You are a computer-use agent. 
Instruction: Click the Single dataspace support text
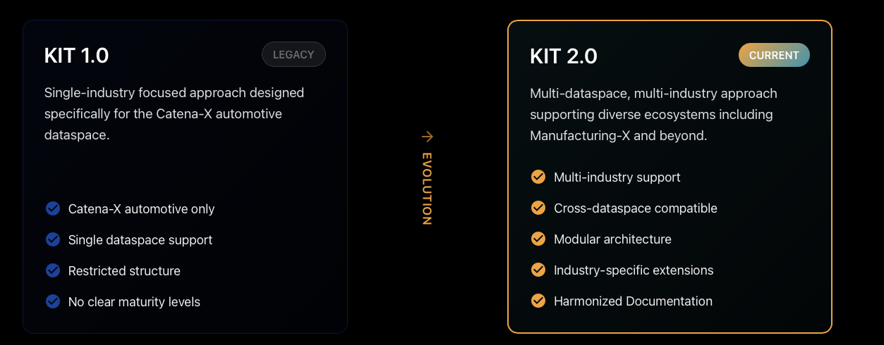coord(140,240)
